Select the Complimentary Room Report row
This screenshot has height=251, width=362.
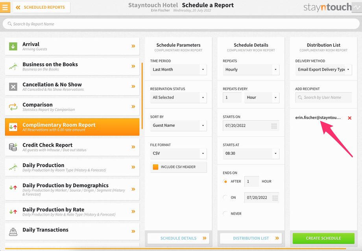point(72,127)
